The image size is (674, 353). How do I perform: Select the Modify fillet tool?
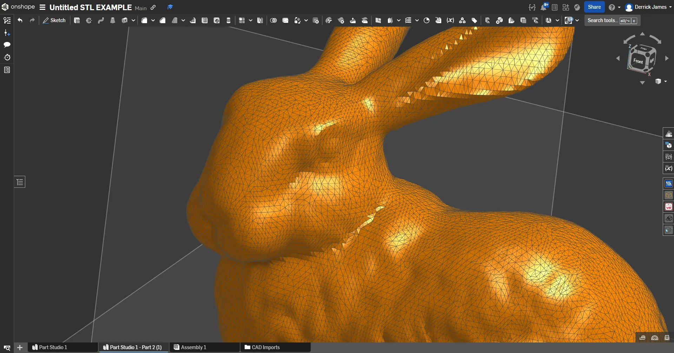[x=329, y=20]
